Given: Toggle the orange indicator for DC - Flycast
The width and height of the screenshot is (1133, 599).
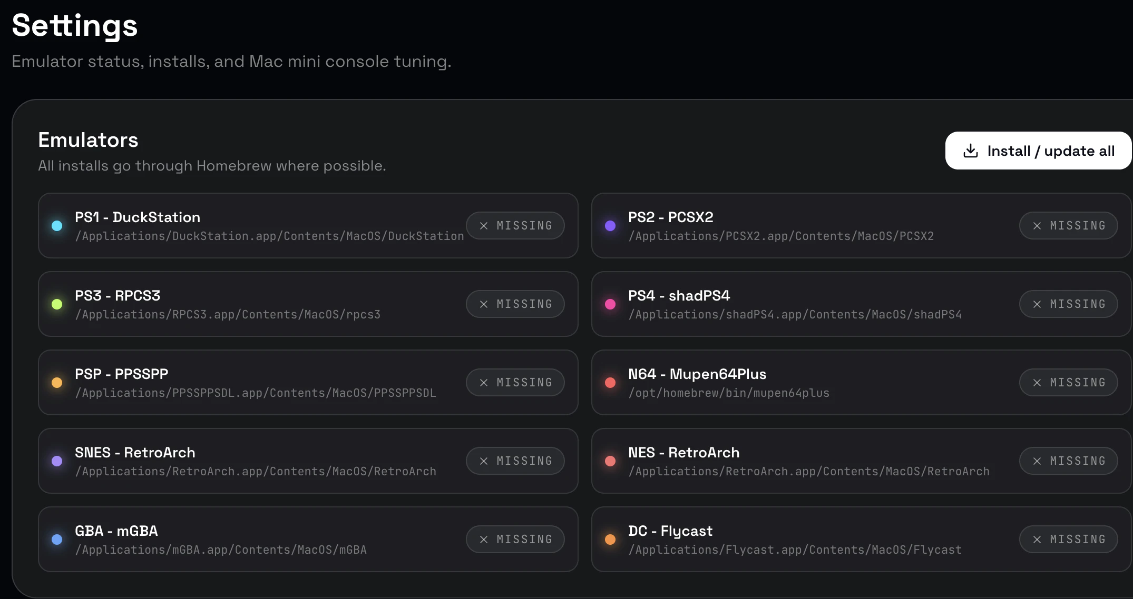Looking at the screenshot, I should pyautogui.click(x=610, y=539).
